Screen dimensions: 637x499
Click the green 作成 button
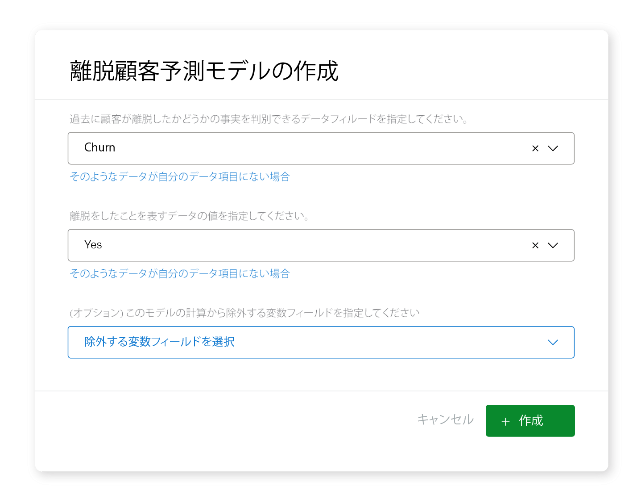click(530, 421)
